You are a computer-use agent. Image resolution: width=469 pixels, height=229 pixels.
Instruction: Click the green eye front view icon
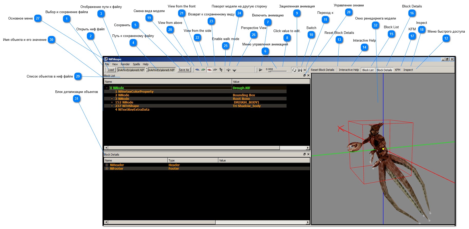coord(203,70)
